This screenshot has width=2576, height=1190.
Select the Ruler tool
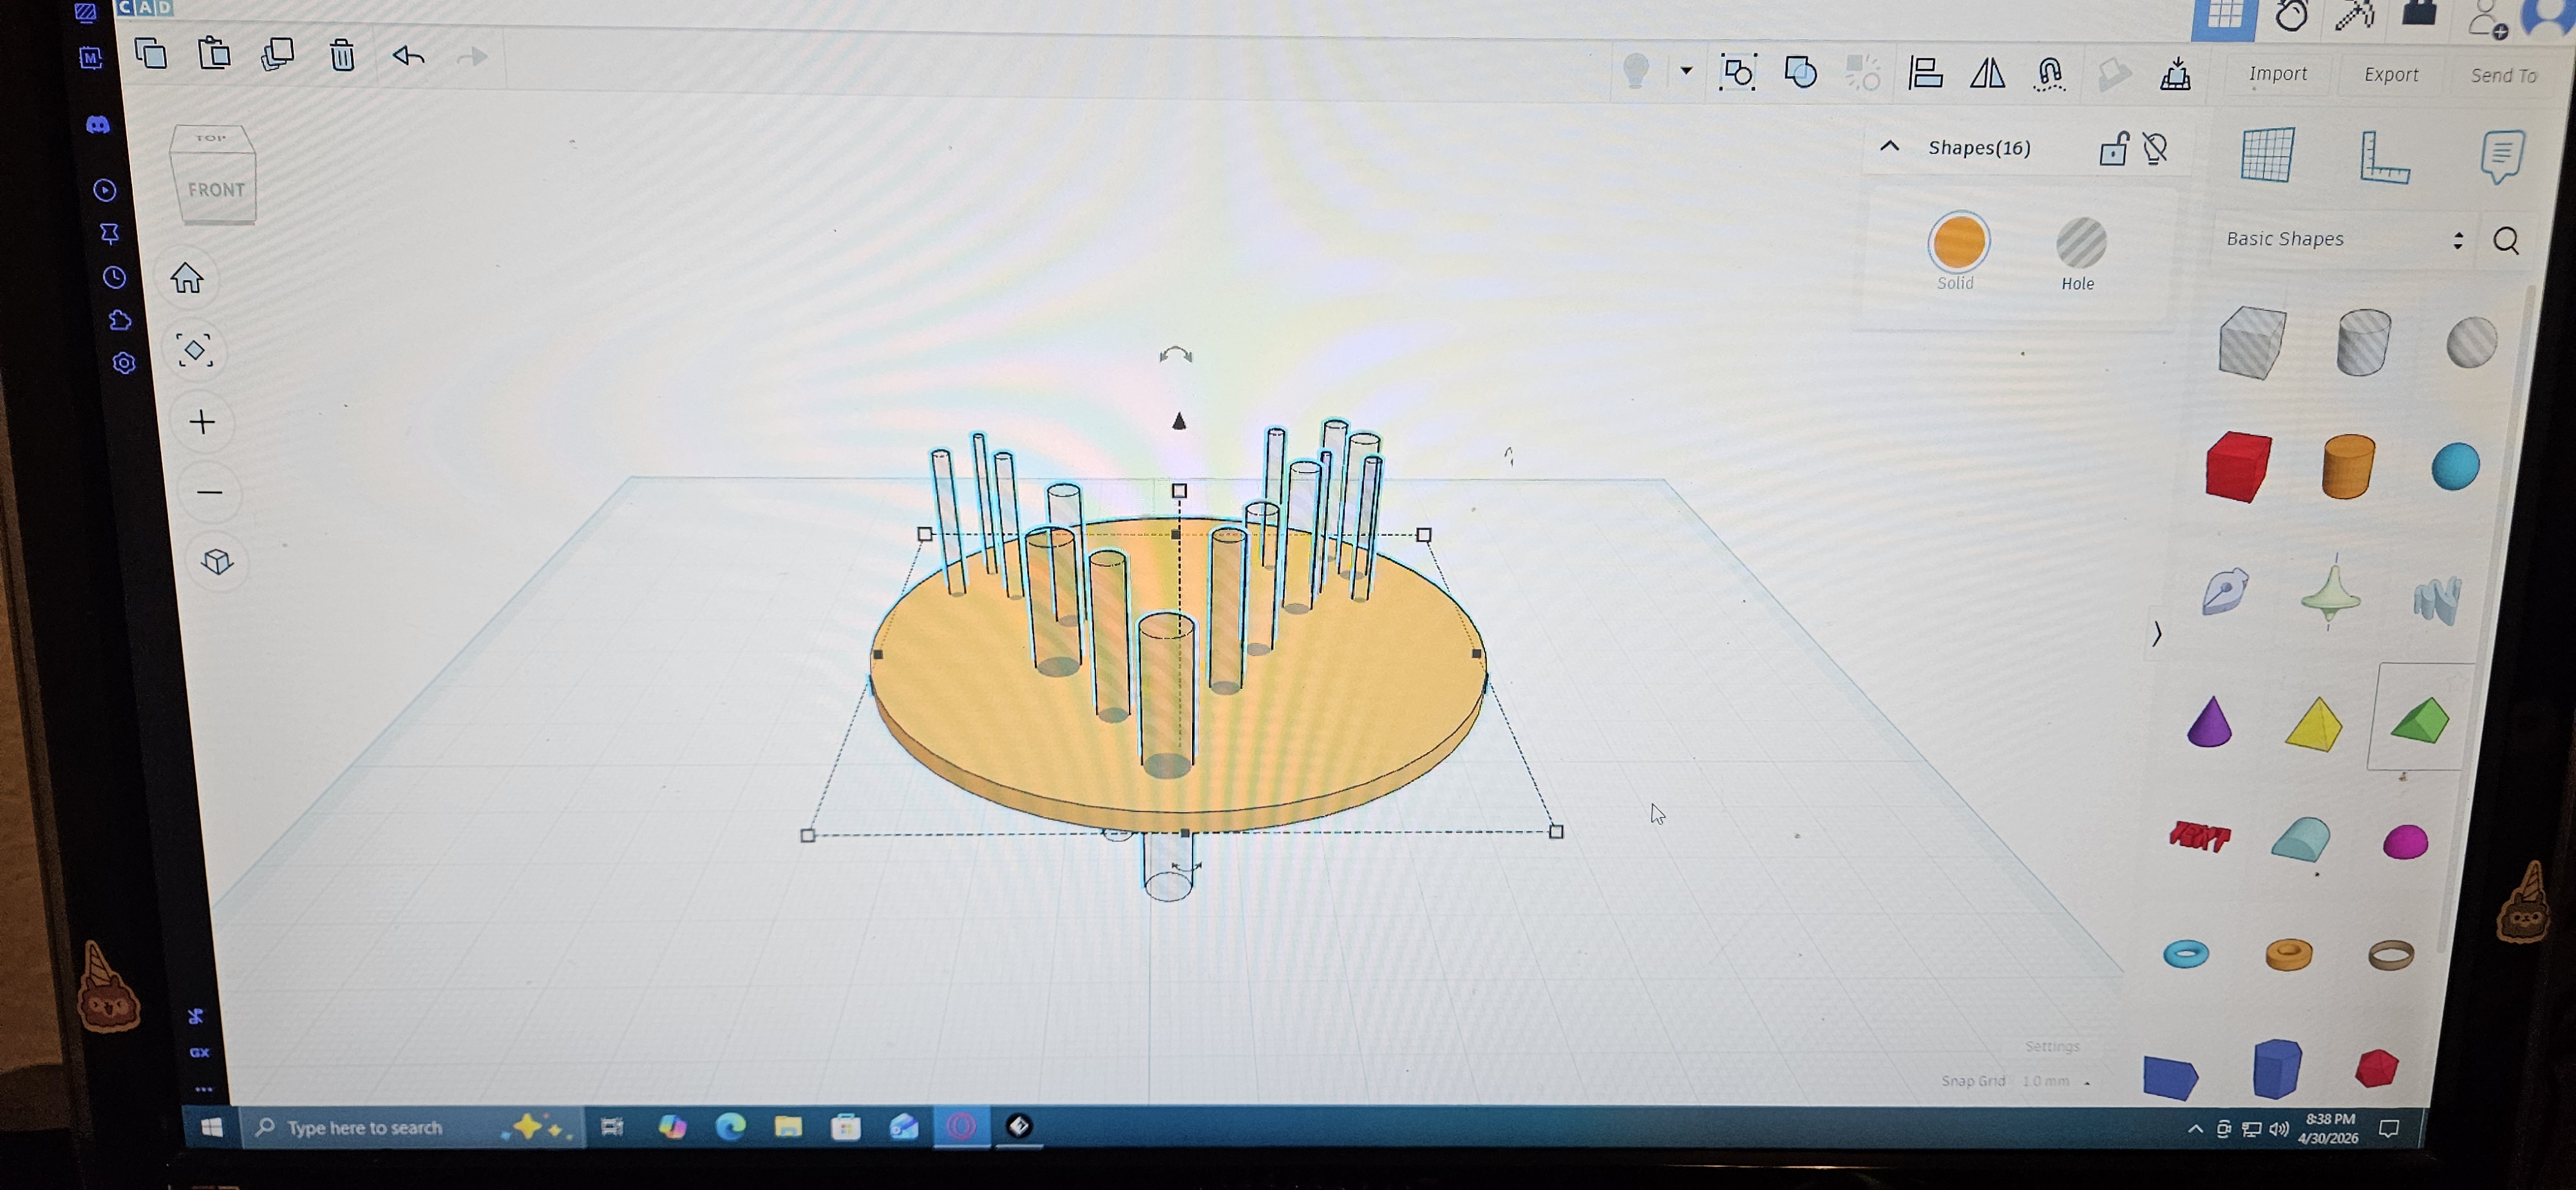coord(2385,157)
